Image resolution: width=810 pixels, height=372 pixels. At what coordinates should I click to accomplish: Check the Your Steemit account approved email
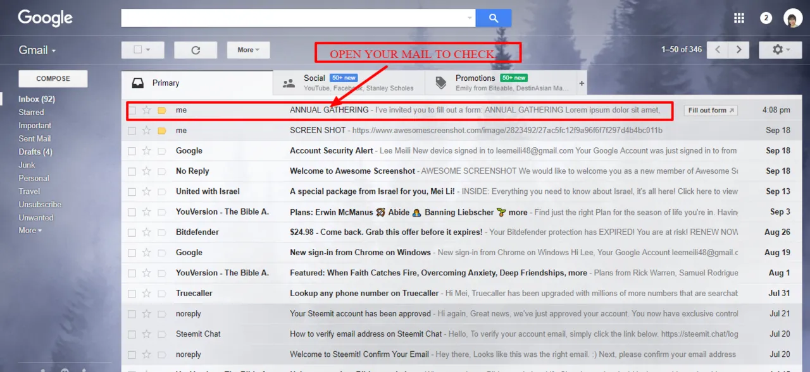(x=132, y=314)
